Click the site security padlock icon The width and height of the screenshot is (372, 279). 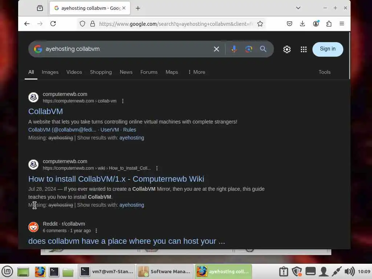pyautogui.click(x=93, y=24)
